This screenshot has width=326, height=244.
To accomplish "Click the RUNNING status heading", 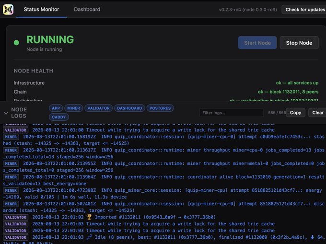I will pyautogui.click(x=50, y=39).
